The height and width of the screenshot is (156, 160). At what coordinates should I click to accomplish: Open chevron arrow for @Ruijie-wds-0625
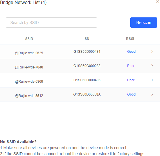click(152, 52)
